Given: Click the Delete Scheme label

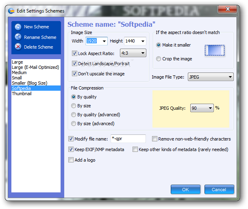Looking at the screenshot, I should (39, 47).
